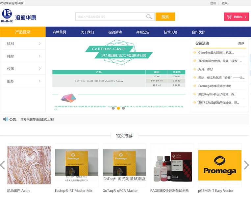The image size is (251, 200).
Task: Click the 注册 link at top
Action: tap(213, 3)
